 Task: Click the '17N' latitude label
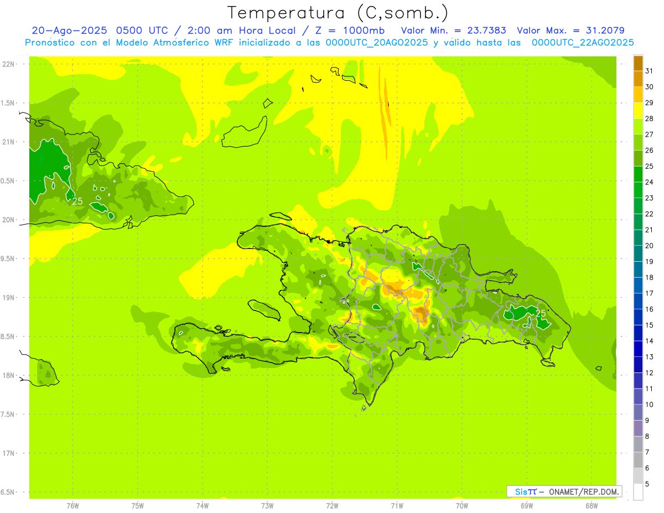click(x=8, y=453)
